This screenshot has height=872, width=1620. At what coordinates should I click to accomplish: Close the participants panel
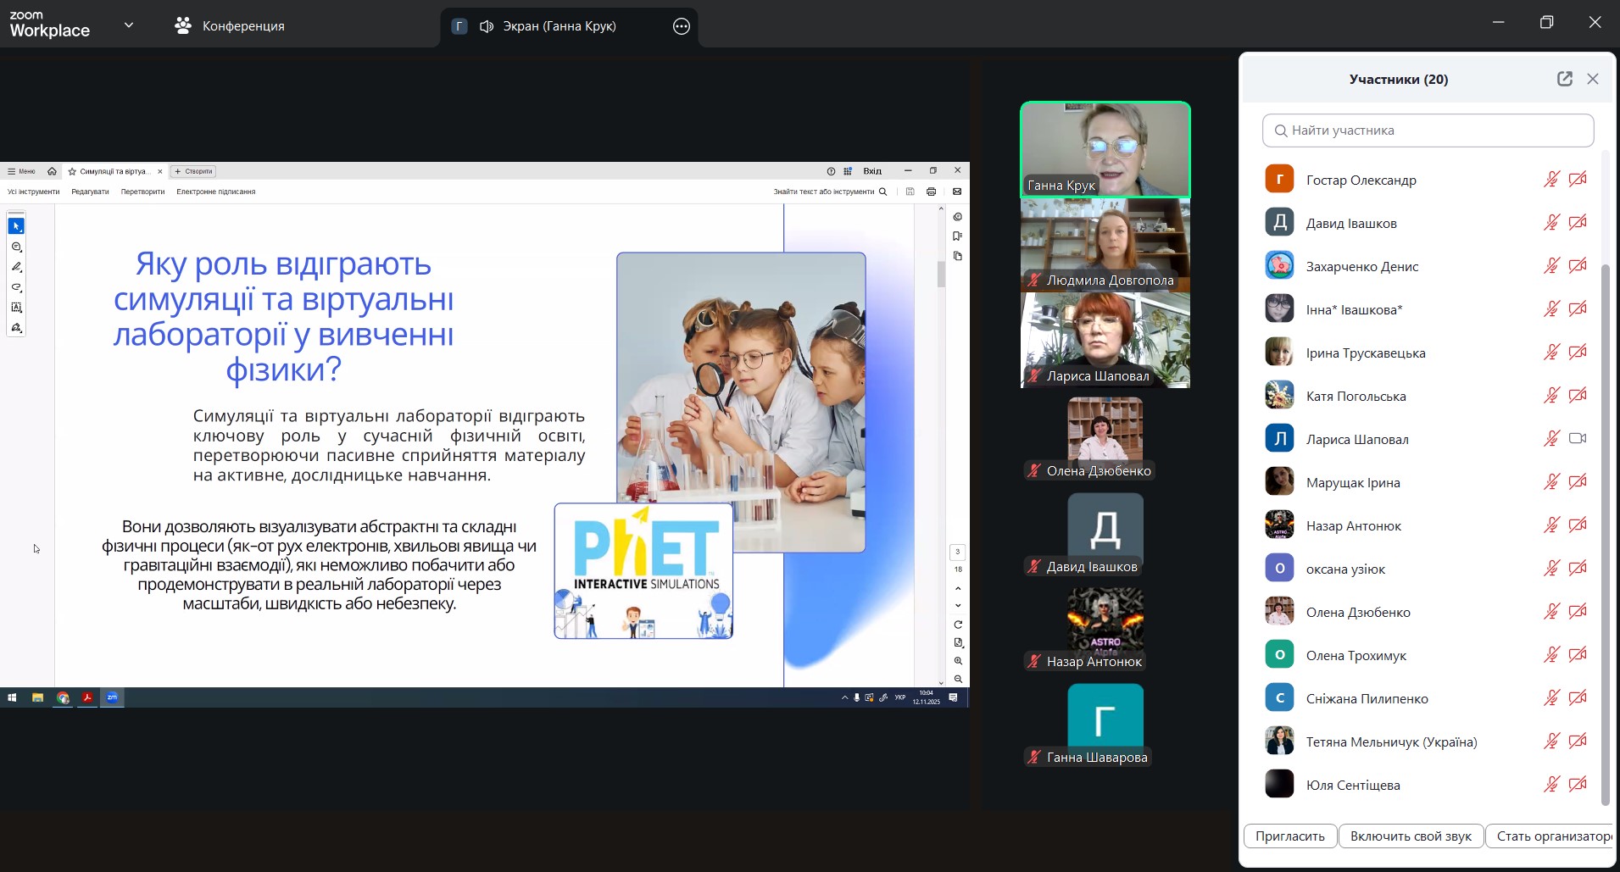tap(1593, 79)
